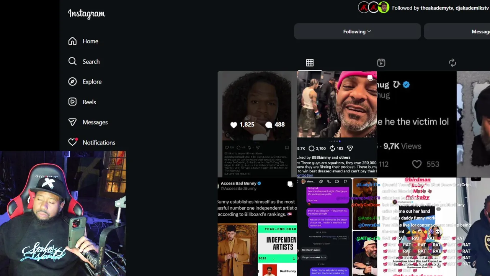Viewport: 490px width, 276px height.
Task: Click the Search magnifier icon
Action: click(72, 61)
